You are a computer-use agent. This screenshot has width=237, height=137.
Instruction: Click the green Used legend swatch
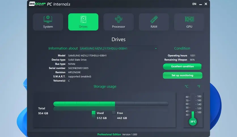[x=94, y=113]
